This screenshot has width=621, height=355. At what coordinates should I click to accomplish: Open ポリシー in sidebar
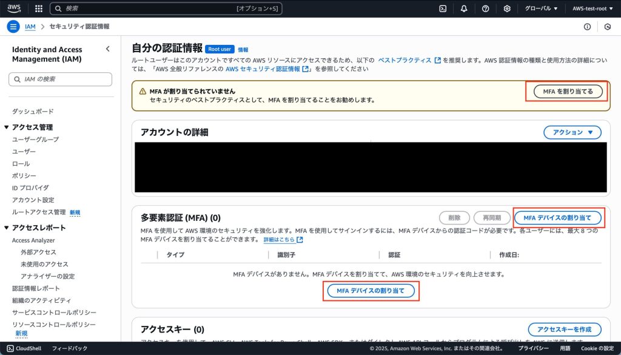pos(24,175)
